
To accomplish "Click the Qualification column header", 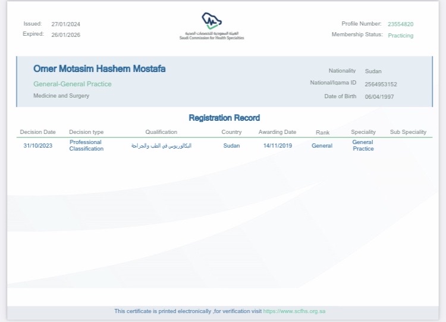I will coord(161,132).
